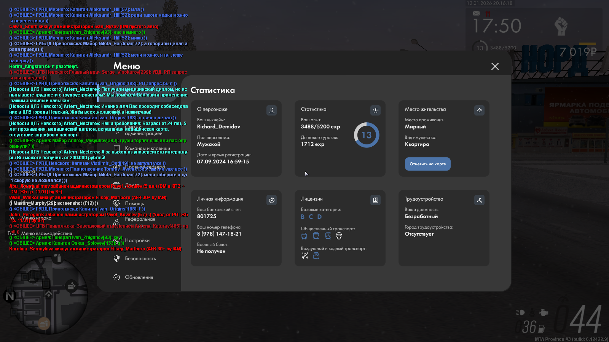The image size is (609, 342).
Task: Click the train license icon
Action: point(328,236)
